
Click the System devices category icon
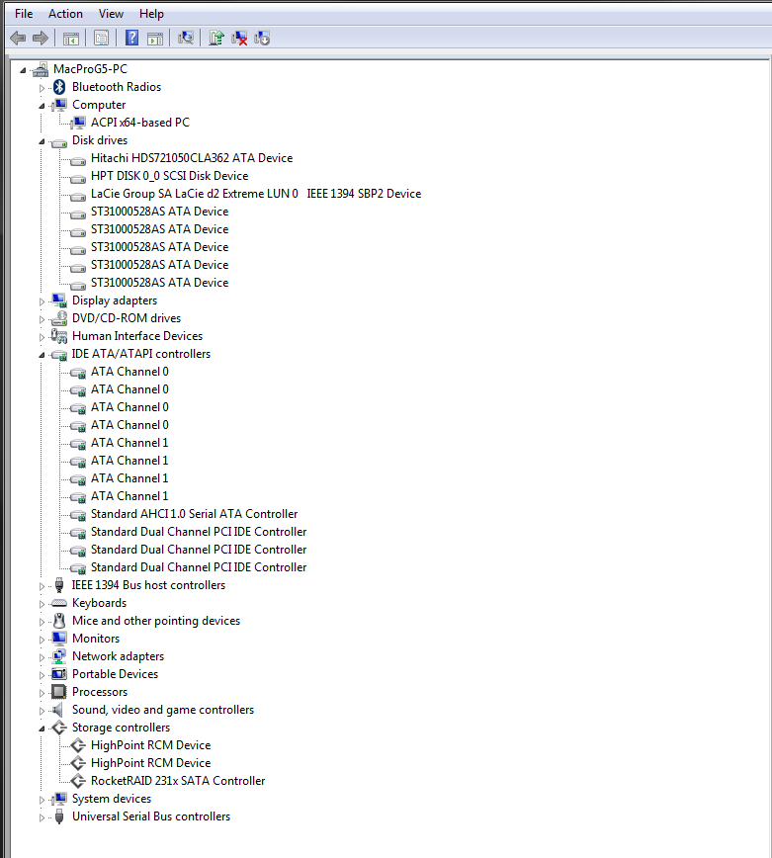pos(59,799)
